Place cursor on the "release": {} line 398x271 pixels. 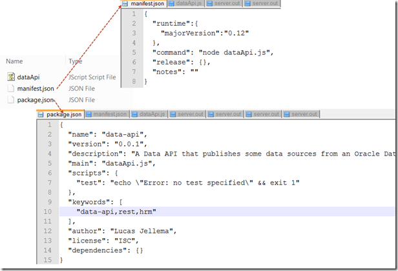click(181, 62)
